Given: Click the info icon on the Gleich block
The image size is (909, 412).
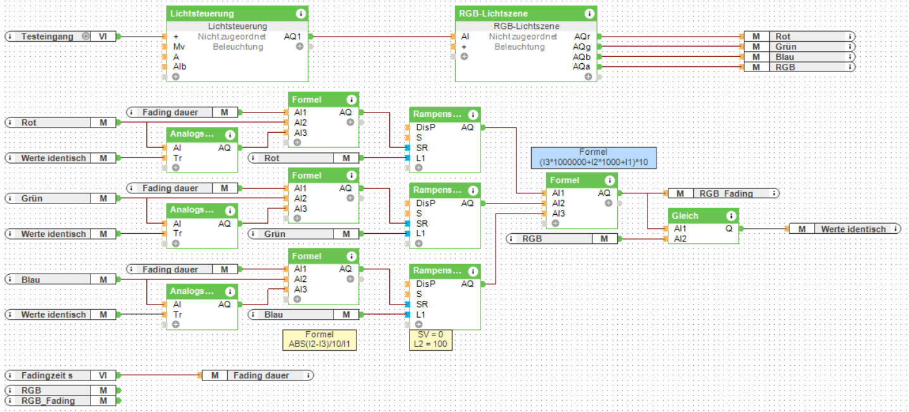Looking at the screenshot, I should [x=730, y=215].
